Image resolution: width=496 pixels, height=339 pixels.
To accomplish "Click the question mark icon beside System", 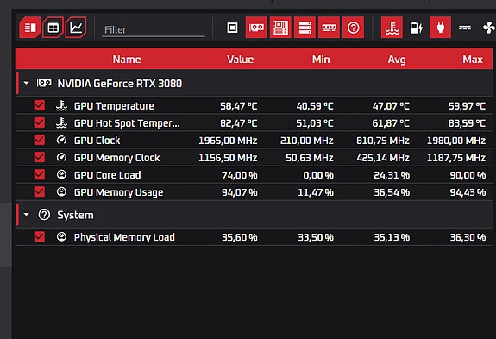I will (44, 215).
